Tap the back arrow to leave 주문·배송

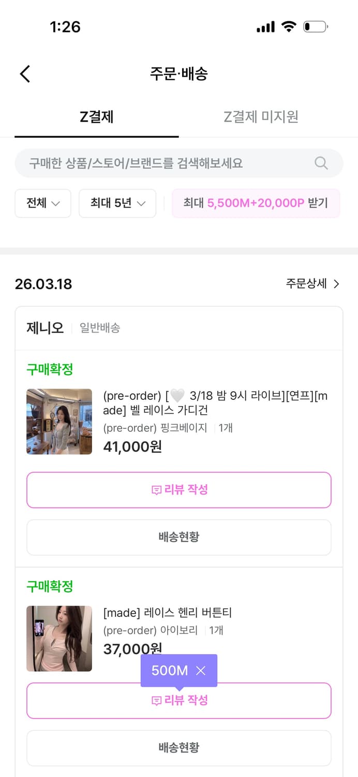point(25,74)
